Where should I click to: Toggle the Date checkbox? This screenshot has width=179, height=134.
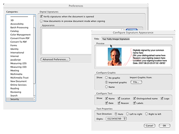click(x=107, y=103)
